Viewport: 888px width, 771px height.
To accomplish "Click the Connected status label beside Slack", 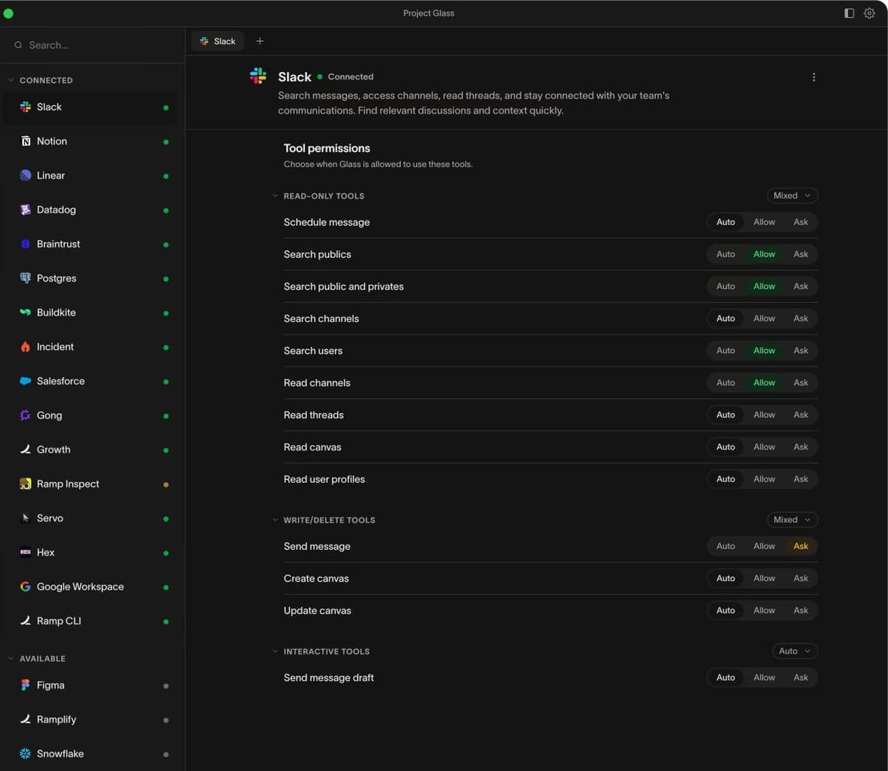I will tap(350, 77).
